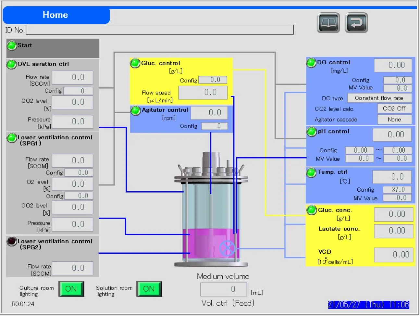Click the pH control indicator lamp
This screenshot has width=420, height=316.
point(312,132)
